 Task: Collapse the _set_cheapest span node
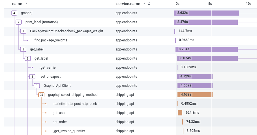(32, 76)
